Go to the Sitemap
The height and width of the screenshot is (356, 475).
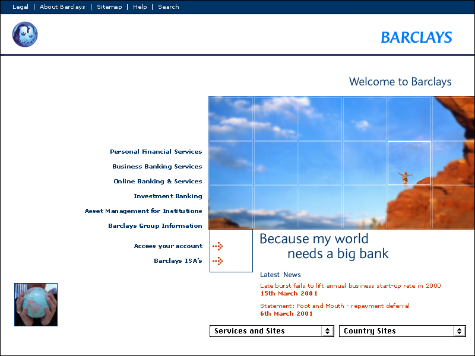[109, 7]
